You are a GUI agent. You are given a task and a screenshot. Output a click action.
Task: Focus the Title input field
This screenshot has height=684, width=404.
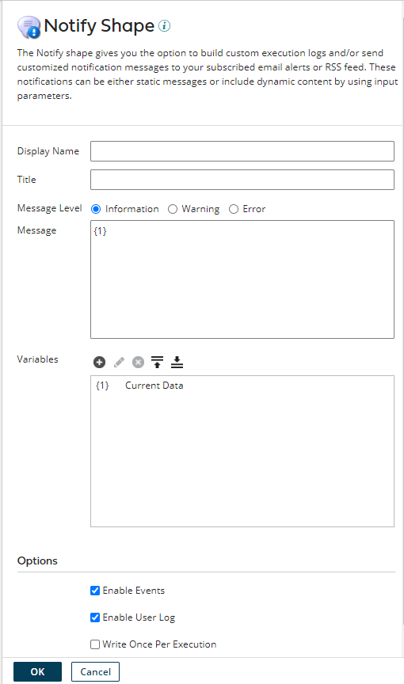tap(242, 180)
